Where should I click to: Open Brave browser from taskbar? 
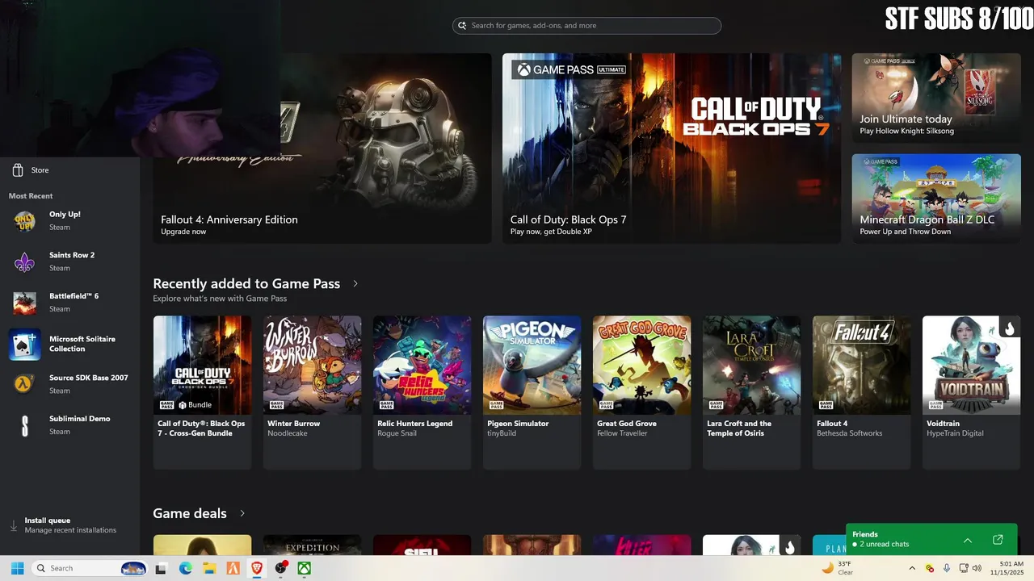point(257,568)
